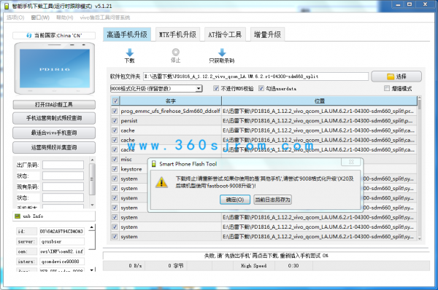Image resolution: width=438 pixels, height=290 pixels.
Task: Click the oem field showing oem82.inf
Action: (x=61, y=251)
